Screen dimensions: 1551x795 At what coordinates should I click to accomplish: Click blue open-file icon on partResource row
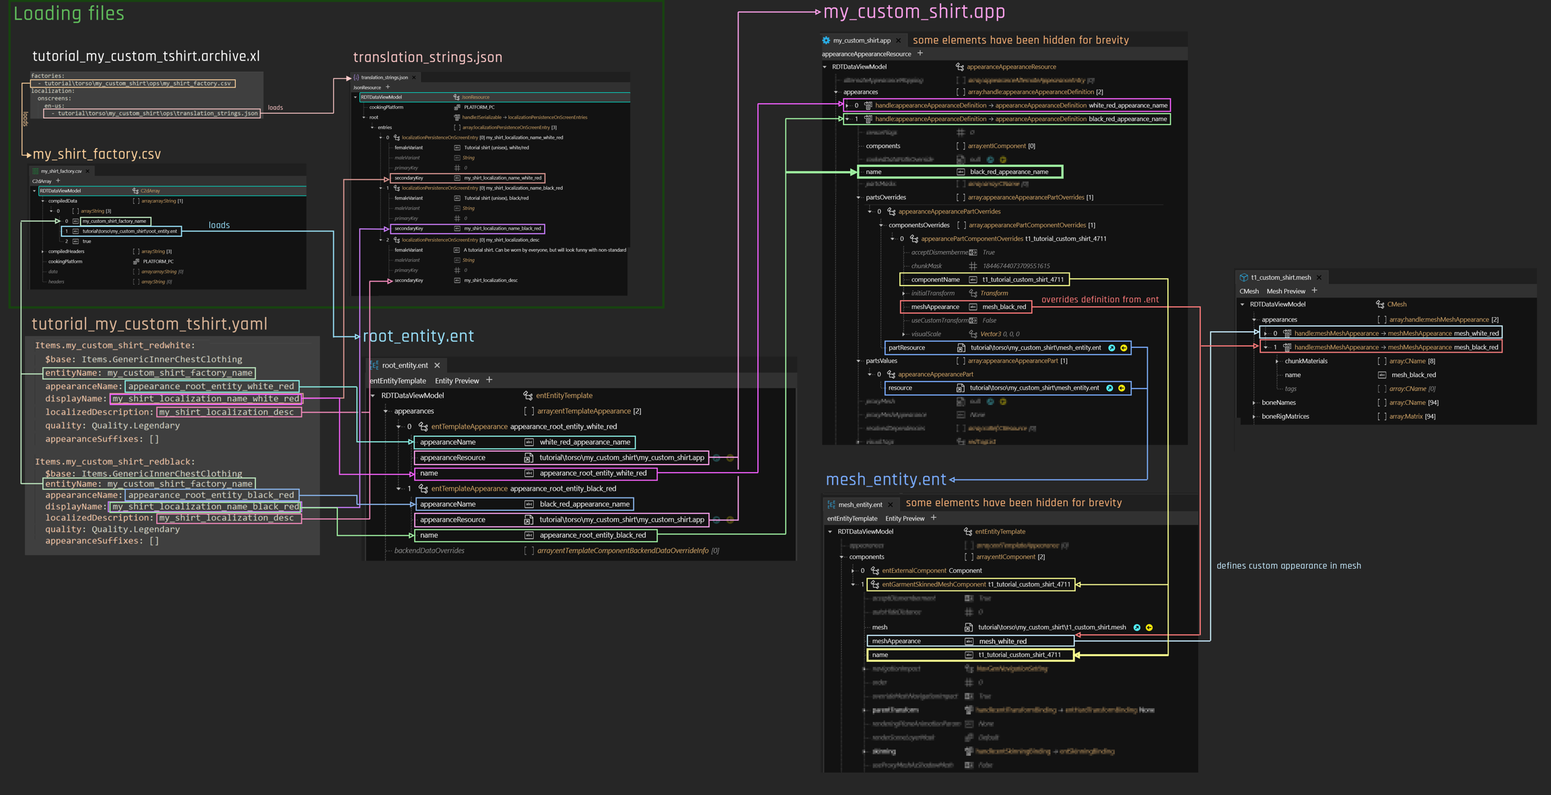[1111, 348]
